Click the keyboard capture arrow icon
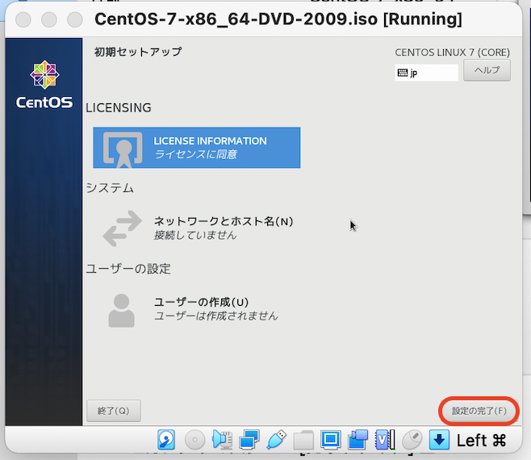This screenshot has width=531, height=460. [439, 440]
